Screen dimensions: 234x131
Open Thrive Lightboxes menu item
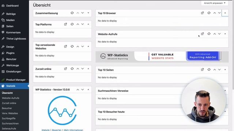pos(15,39)
